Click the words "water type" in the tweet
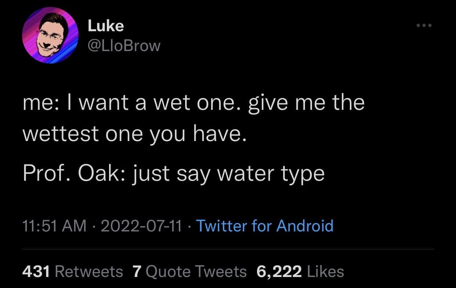The height and width of the screenshot is (288, 456). pyautogui.click(x=271, y=173)
